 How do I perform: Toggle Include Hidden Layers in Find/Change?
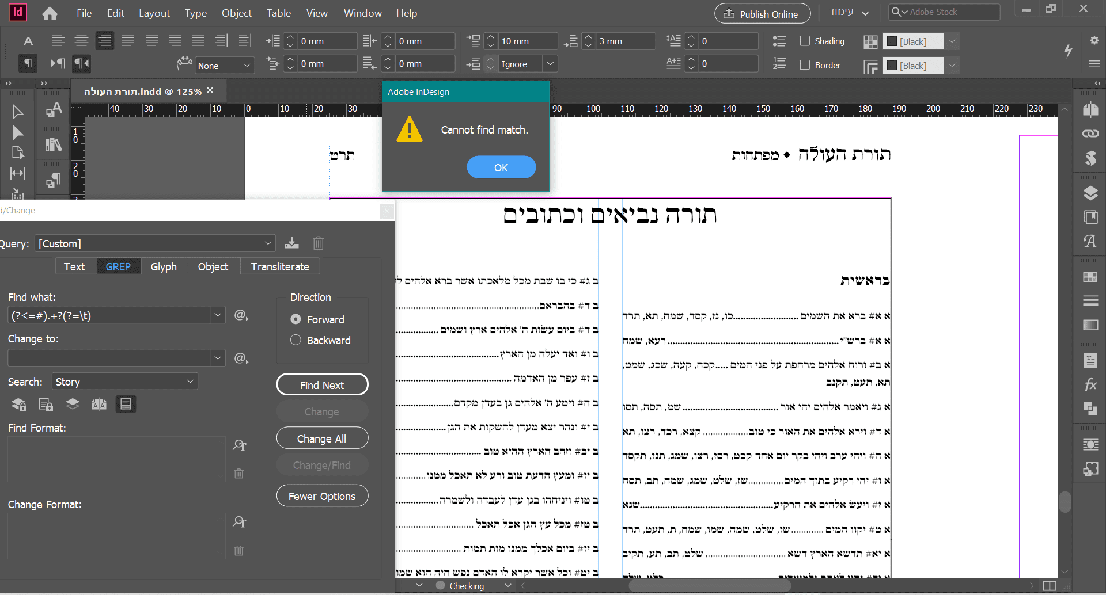point(73,404)
